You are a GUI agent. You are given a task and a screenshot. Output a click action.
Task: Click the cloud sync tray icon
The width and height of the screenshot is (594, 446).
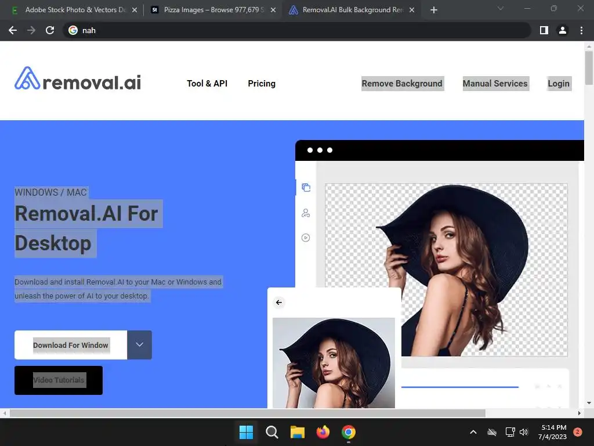pos(492,432)
